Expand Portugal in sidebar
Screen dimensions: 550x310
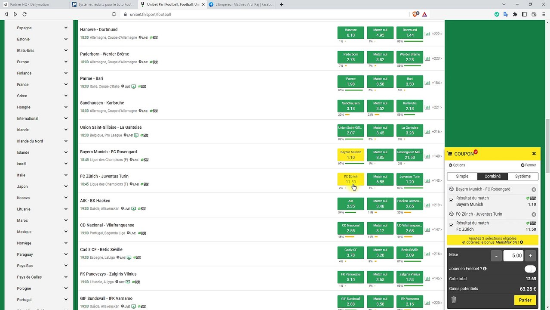click(x=66, y=300)
